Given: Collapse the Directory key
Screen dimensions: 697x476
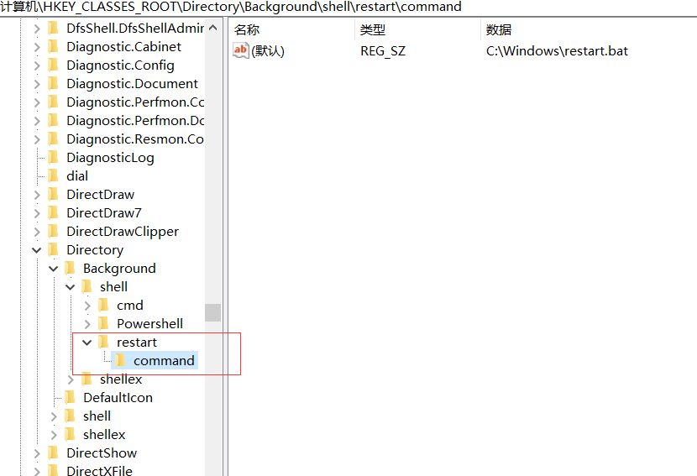Looking at the screenshot, I should [37, 250].
